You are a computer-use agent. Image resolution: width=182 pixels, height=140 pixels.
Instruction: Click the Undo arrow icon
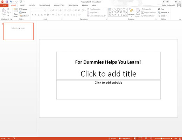click(x=11, y=2)
